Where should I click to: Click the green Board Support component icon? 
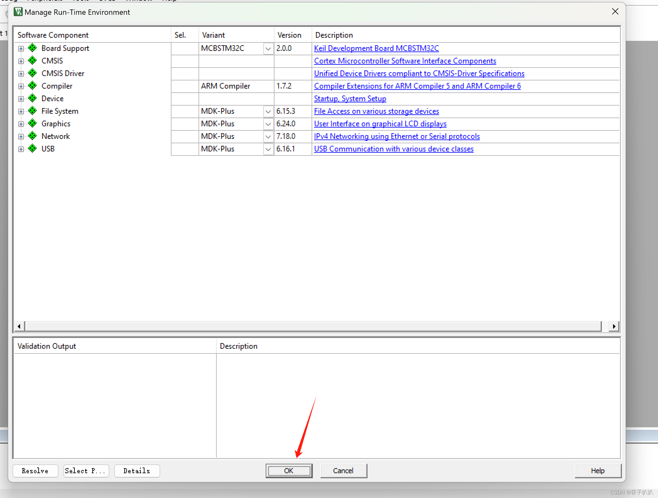[x=32, y=48]
